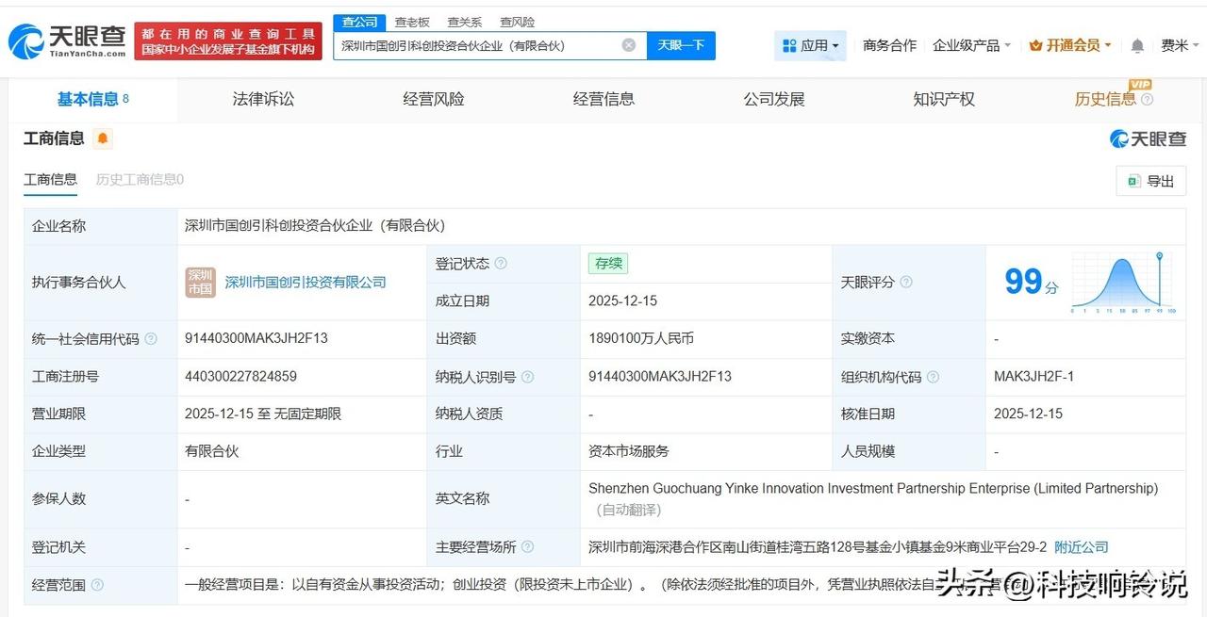Switch to the 基本信息 tab
Viewport: 1207px width, 617px height.
[x=92, y=99]
